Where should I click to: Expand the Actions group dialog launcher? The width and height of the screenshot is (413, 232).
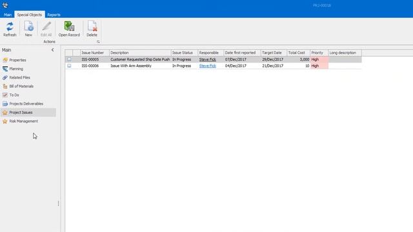(98, 42)
